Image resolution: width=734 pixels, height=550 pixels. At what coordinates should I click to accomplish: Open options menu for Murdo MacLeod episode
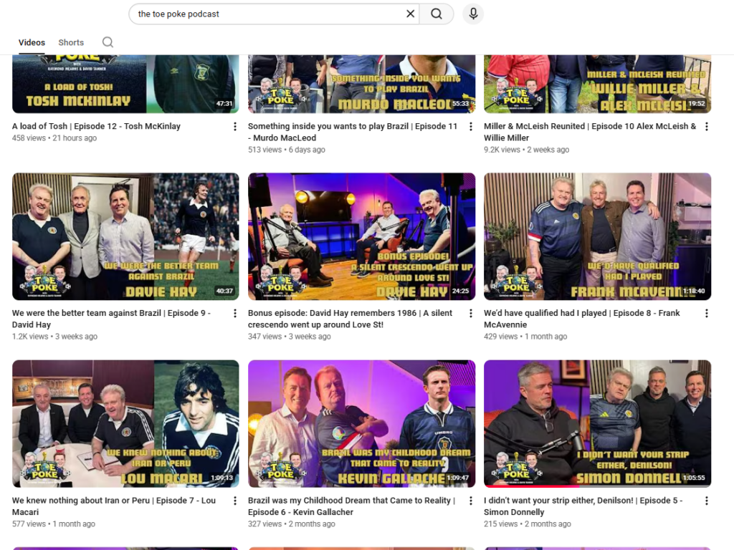(x=471, y=126)
